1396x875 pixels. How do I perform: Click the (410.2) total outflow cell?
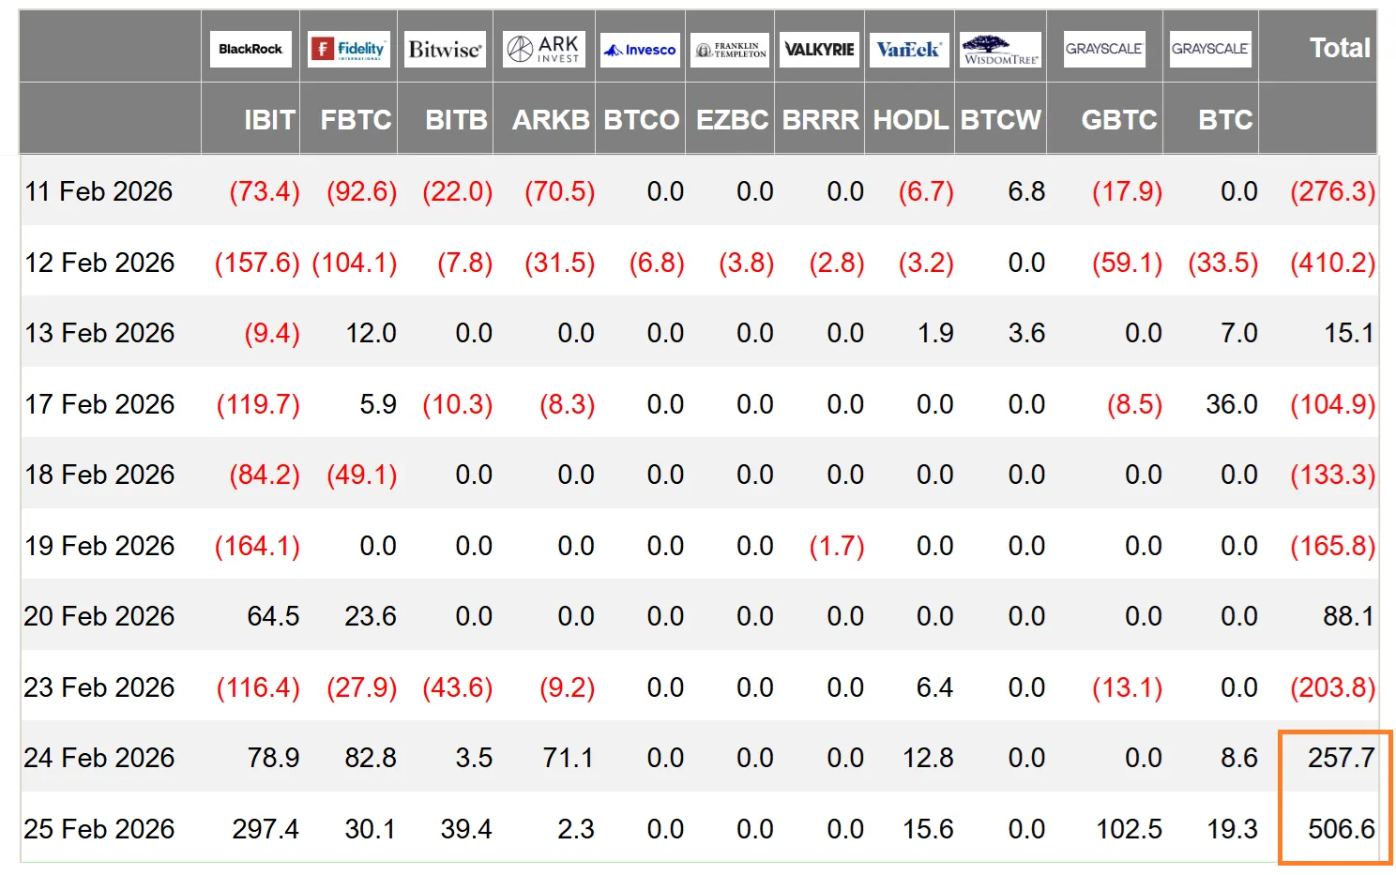click(x=1332, y=263)
